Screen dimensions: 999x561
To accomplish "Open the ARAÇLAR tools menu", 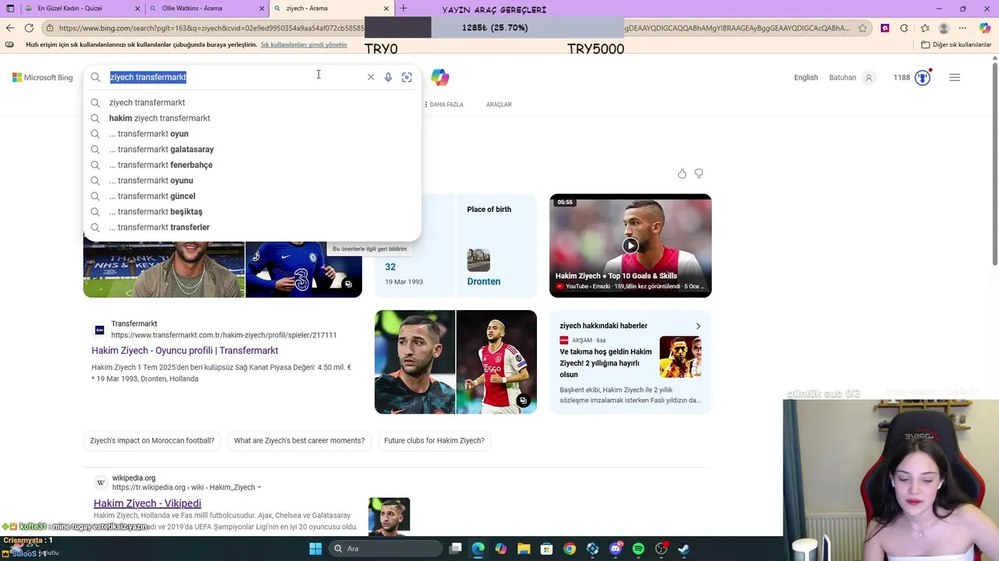I will pyautogui.click(x=499, y=104).
